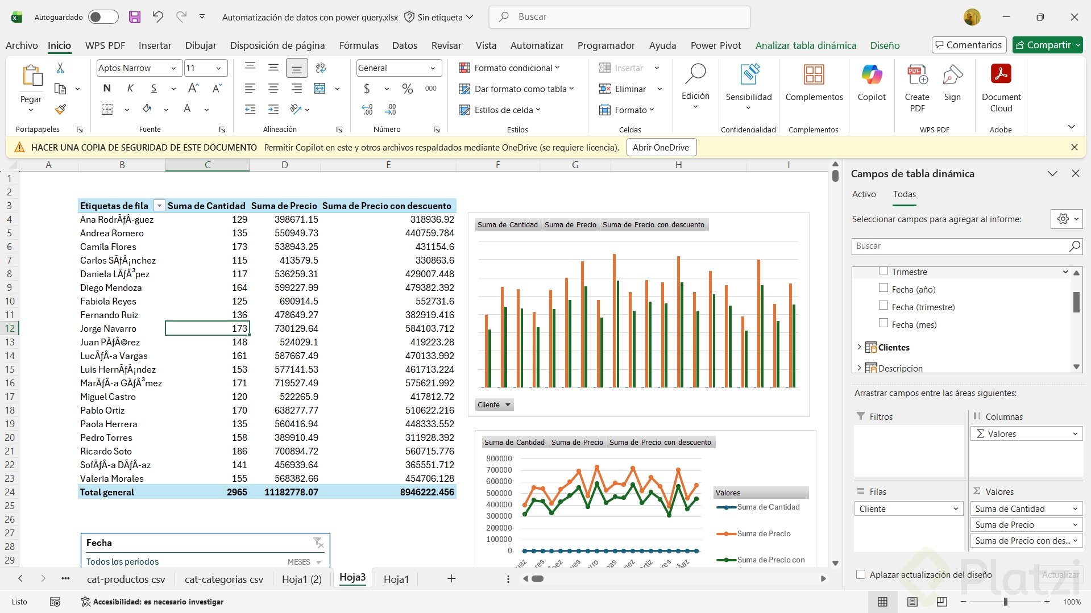
Task: Click the Cut scissors icon
Action: pos(60,68)
